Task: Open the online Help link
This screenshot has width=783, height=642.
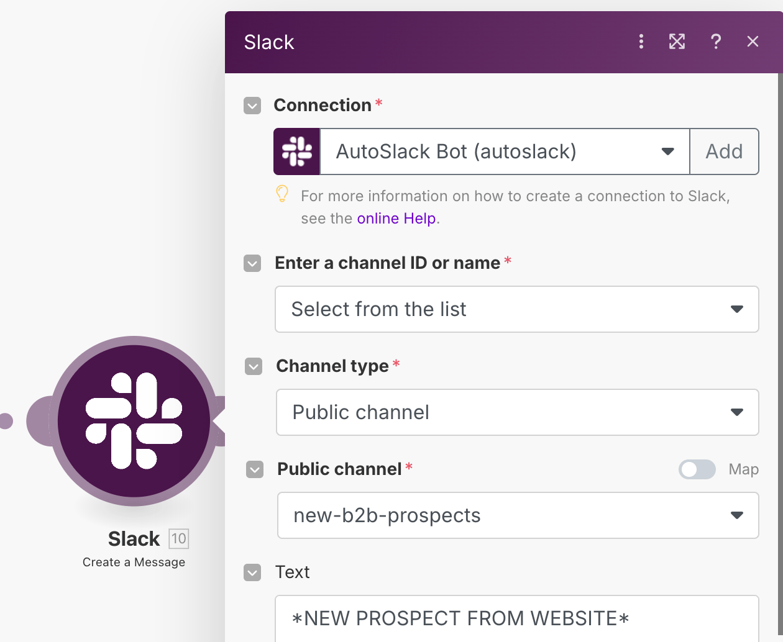Action: pos(396,219)
